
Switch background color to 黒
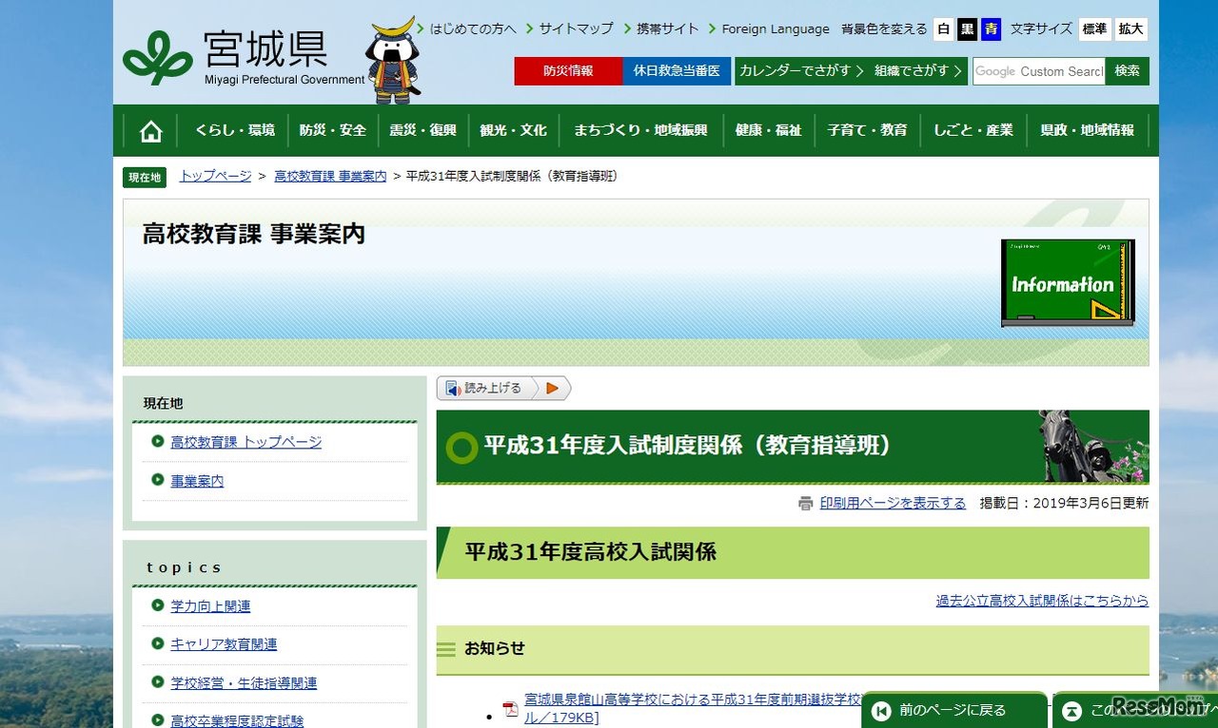967,29
